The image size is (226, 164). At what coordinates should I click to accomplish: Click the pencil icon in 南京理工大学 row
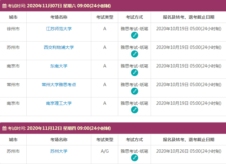(x=134, y=110)
